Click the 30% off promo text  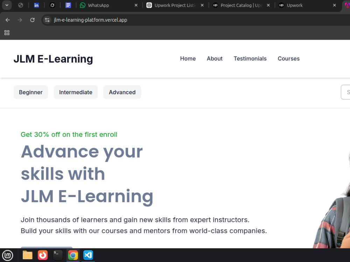(x=69, y=134)
